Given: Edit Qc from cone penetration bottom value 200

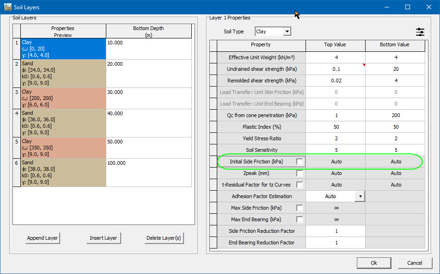Looking at the screenshot, I should click(395, 115).
